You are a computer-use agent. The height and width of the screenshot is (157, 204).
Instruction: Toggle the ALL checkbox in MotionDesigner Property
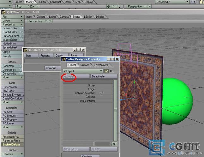click(106, 71)
